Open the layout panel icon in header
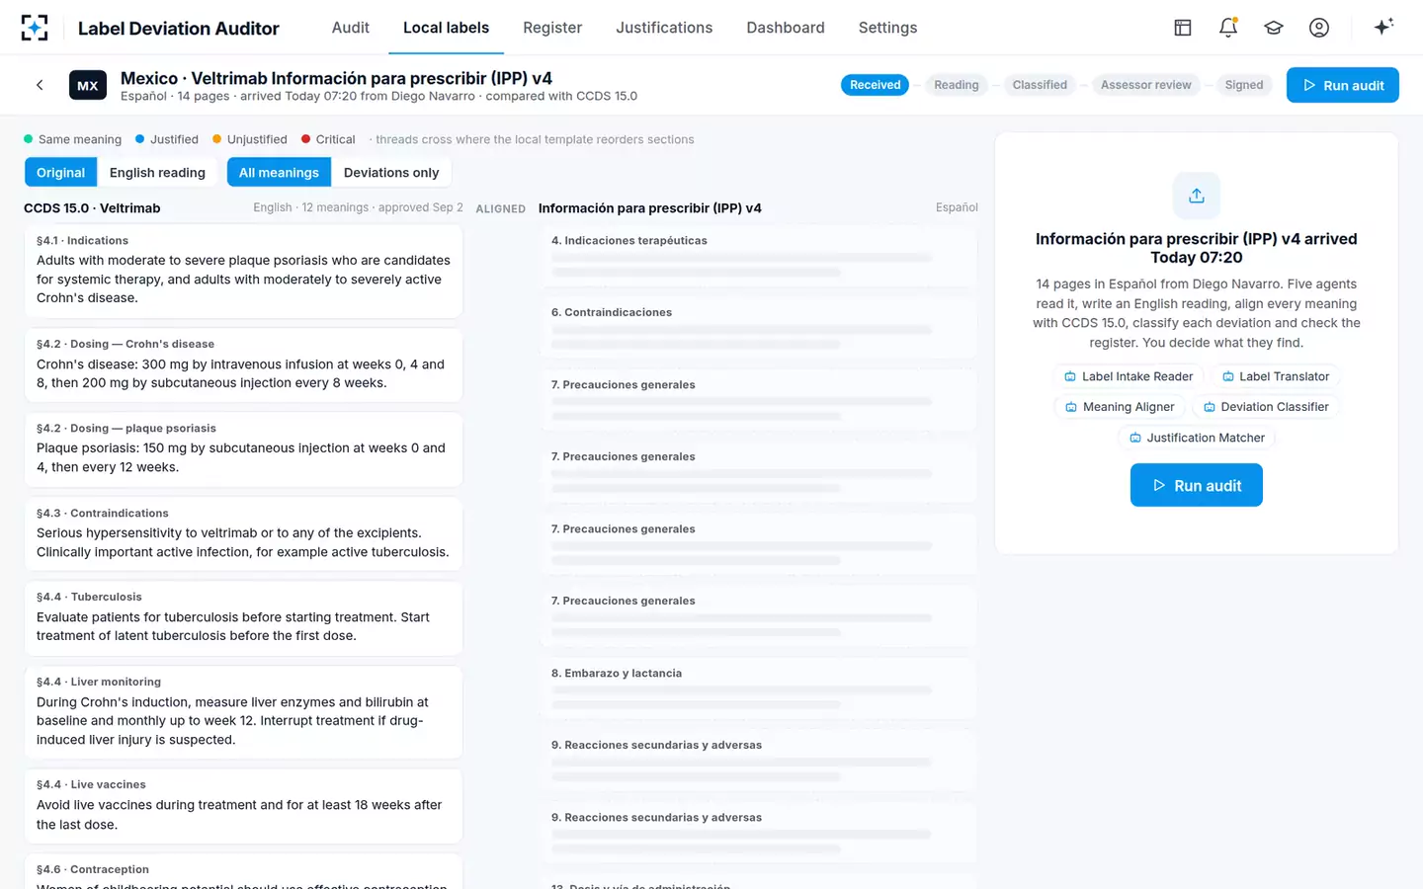The image size is (1423, 889). pos(1183,28)
